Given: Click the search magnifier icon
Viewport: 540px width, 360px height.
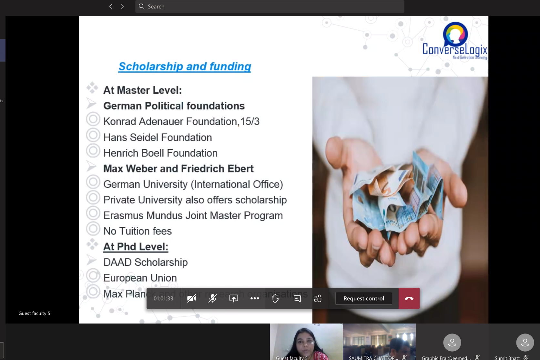Looking at the screenshot, I should coord(141,6).
